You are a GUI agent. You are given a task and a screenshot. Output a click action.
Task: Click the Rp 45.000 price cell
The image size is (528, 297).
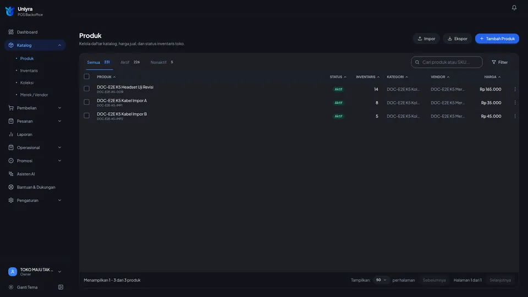point(491,116)
